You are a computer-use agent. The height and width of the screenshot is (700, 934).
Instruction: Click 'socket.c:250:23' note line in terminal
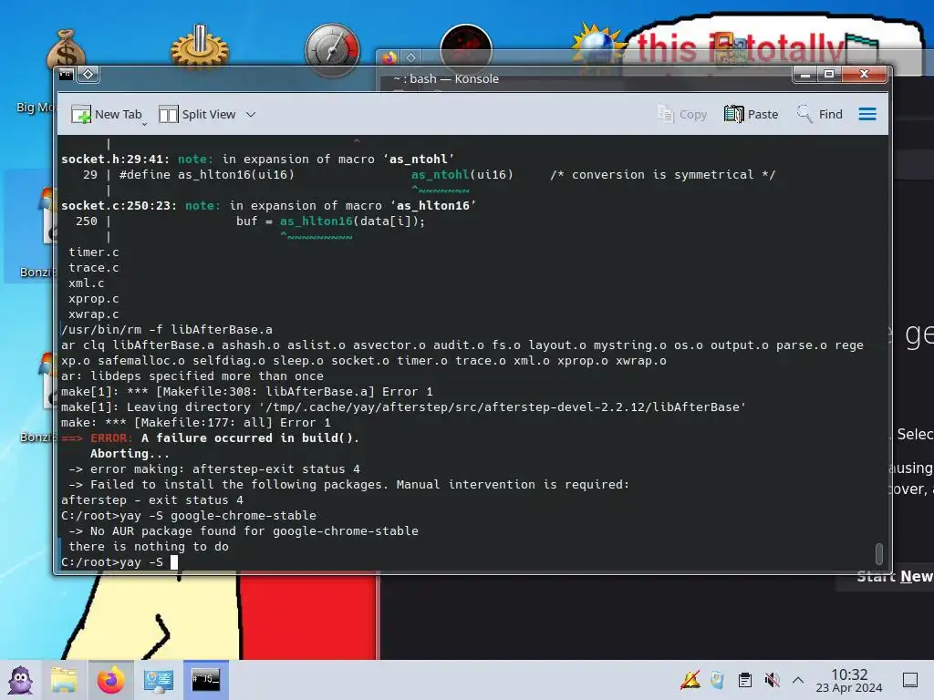[x=268, y=205]
